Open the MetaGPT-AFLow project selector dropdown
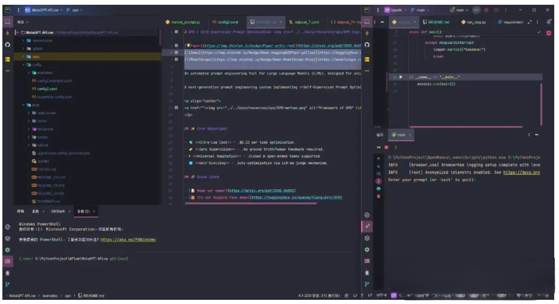Viewport: 559px width, 304px height. (44, 10)
